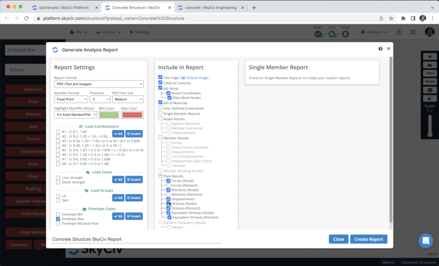Click the Default Image link
This screenshot has height=266, width=439.
tap(198, 78)
